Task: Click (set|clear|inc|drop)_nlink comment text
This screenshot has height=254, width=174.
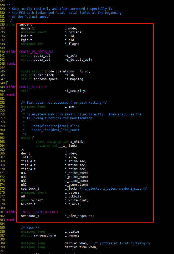Action: (x=56, y=126)
